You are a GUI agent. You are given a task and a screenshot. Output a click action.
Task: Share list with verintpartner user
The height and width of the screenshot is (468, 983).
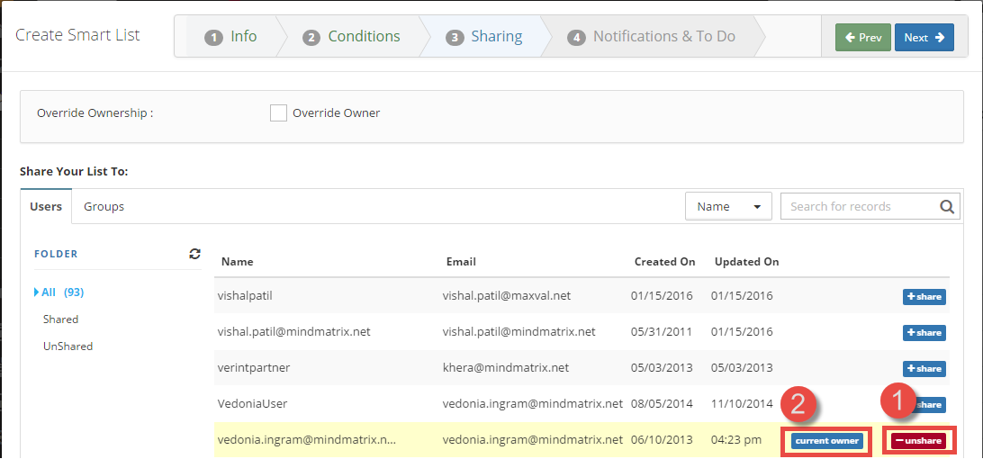(x=924, y=369)
